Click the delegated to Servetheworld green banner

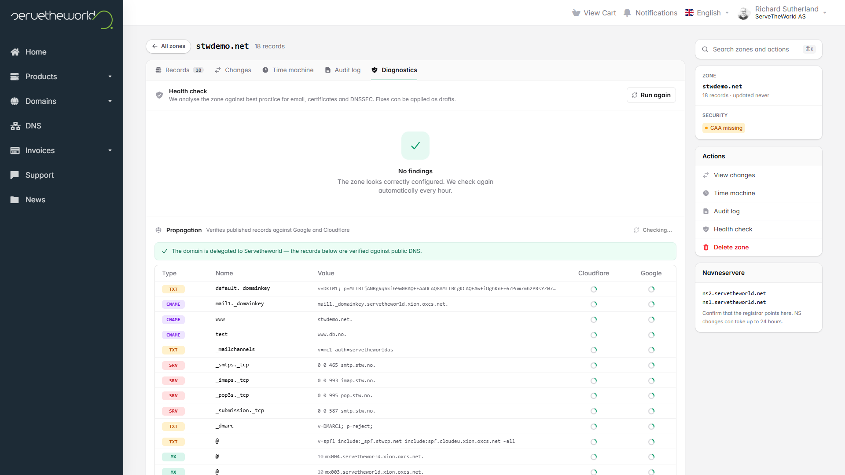coord(415,251)
